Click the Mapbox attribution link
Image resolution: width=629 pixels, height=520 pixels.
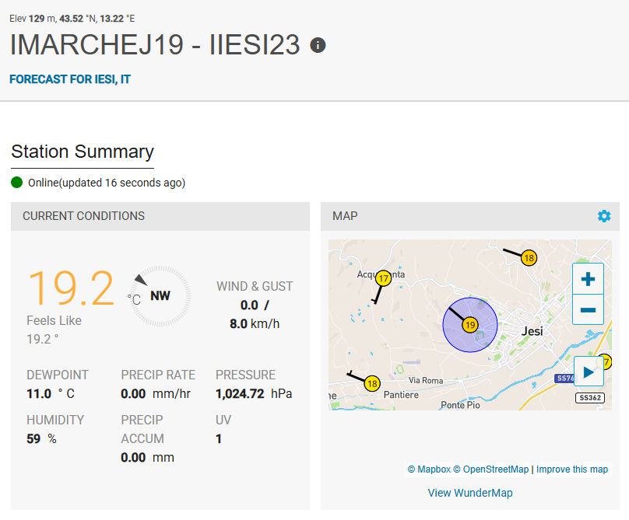pos(428,469)
